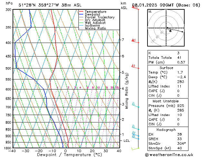Click the red wind barb at 300 hPa
The width and height of the screenshot is (203, 157).
tap(136, 8)
